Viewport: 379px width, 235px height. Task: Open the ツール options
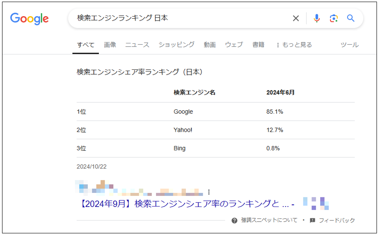click(350, 45)
